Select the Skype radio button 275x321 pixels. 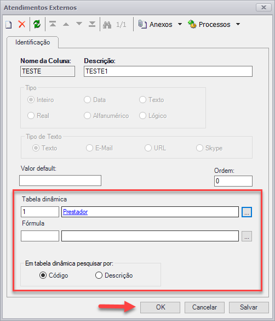[199, 148]
